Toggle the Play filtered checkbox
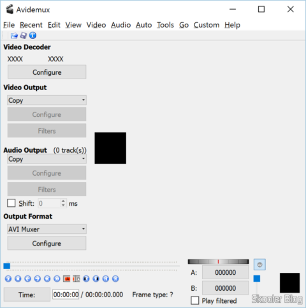Screen dimensions: 306x308 coord(195,300)
